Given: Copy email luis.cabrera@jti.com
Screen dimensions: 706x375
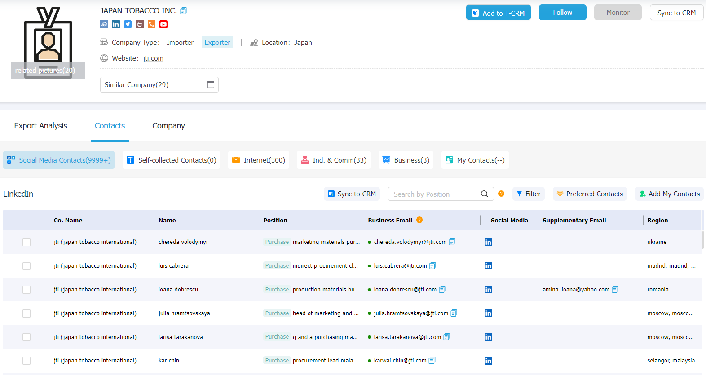Looking at the screenshot, I should pyautogui.click(x=432, y=265).
